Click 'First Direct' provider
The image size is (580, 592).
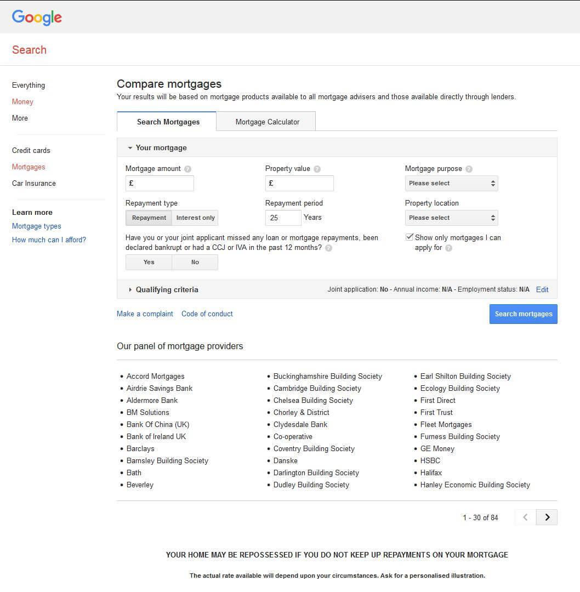point(437,401)
